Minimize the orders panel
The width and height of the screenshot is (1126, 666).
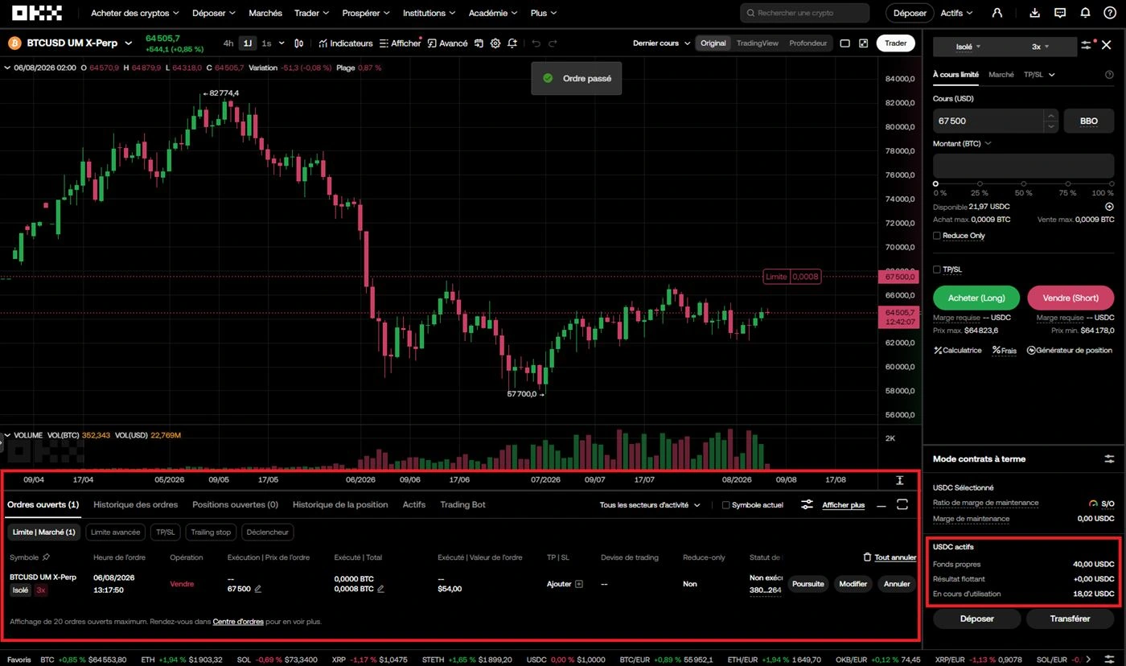(x=881, y=505)
